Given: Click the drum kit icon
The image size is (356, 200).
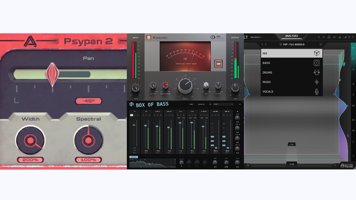Looking at the screenshot, I should (317, 72).
